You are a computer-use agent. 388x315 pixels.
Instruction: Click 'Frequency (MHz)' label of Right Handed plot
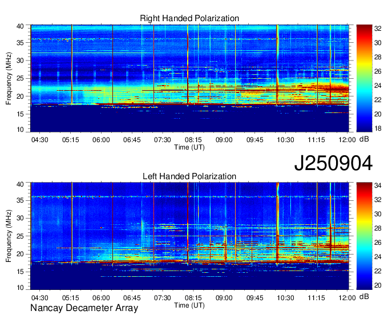pyautogui.click(x=9, y=78)
